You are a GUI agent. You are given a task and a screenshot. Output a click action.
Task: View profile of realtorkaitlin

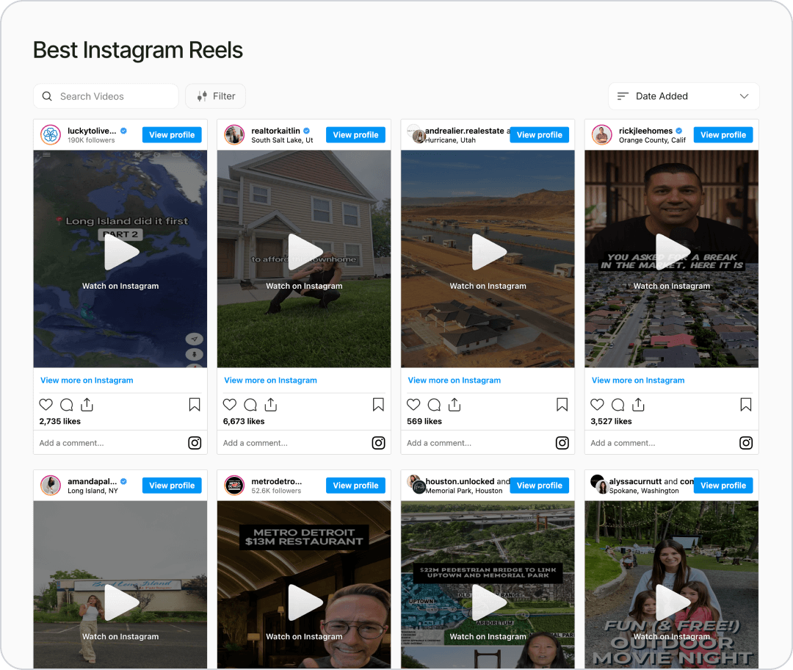tap(355, 134)
